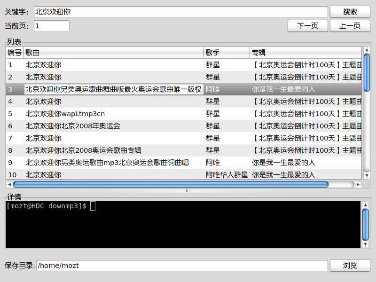Sort list by 歌曲 column header

[x=114, y=53]
